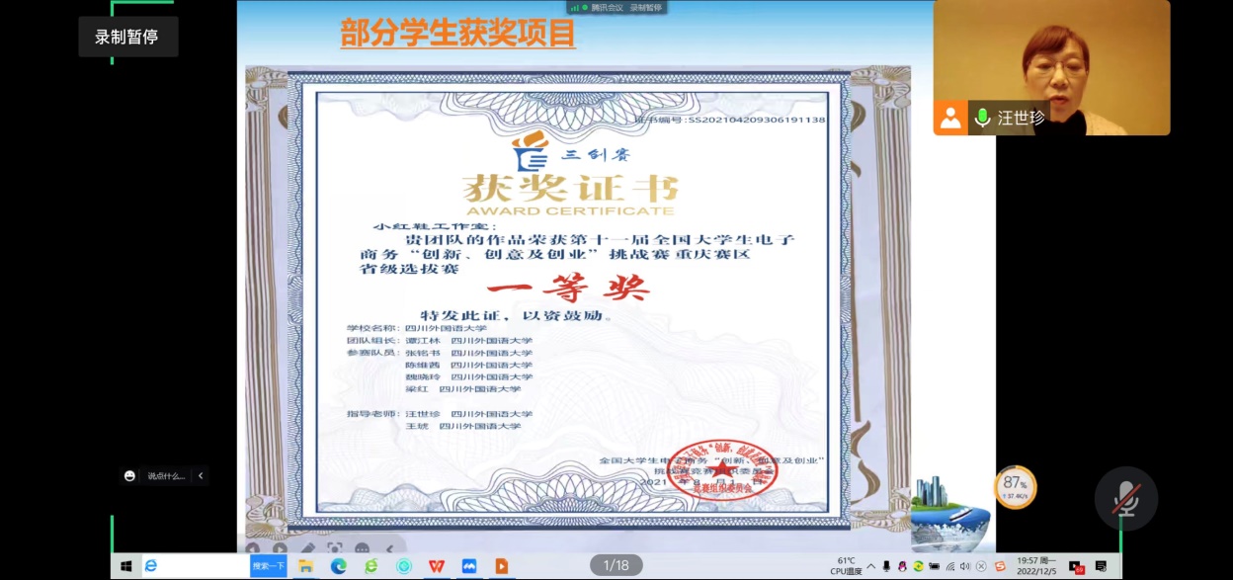1233x580 pixels.
Task: Click the city globe graphic on slide
Action: pos(949,513)
